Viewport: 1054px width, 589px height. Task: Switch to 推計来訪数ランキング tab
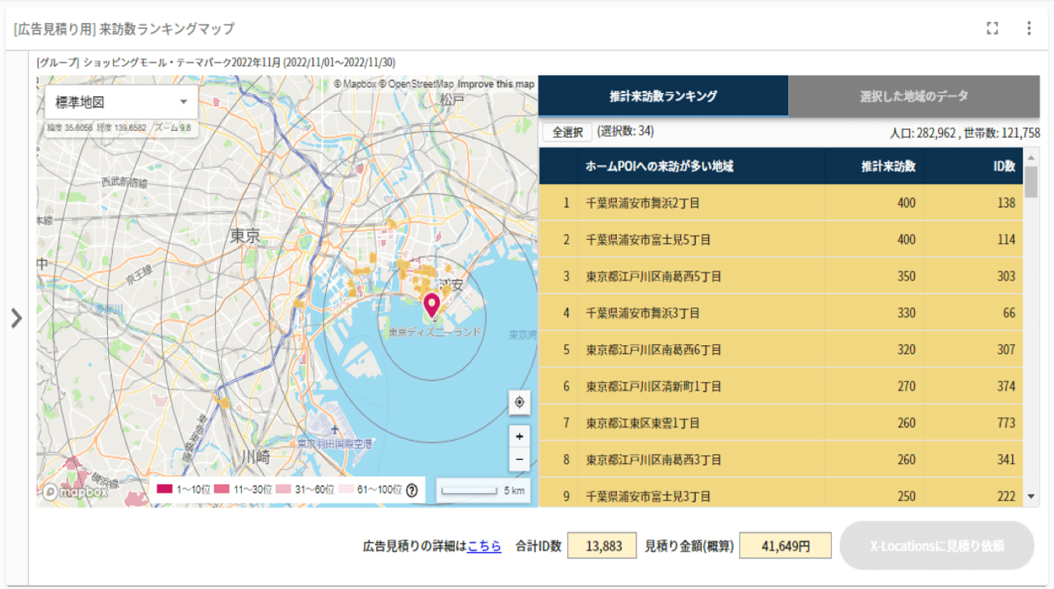663,96
